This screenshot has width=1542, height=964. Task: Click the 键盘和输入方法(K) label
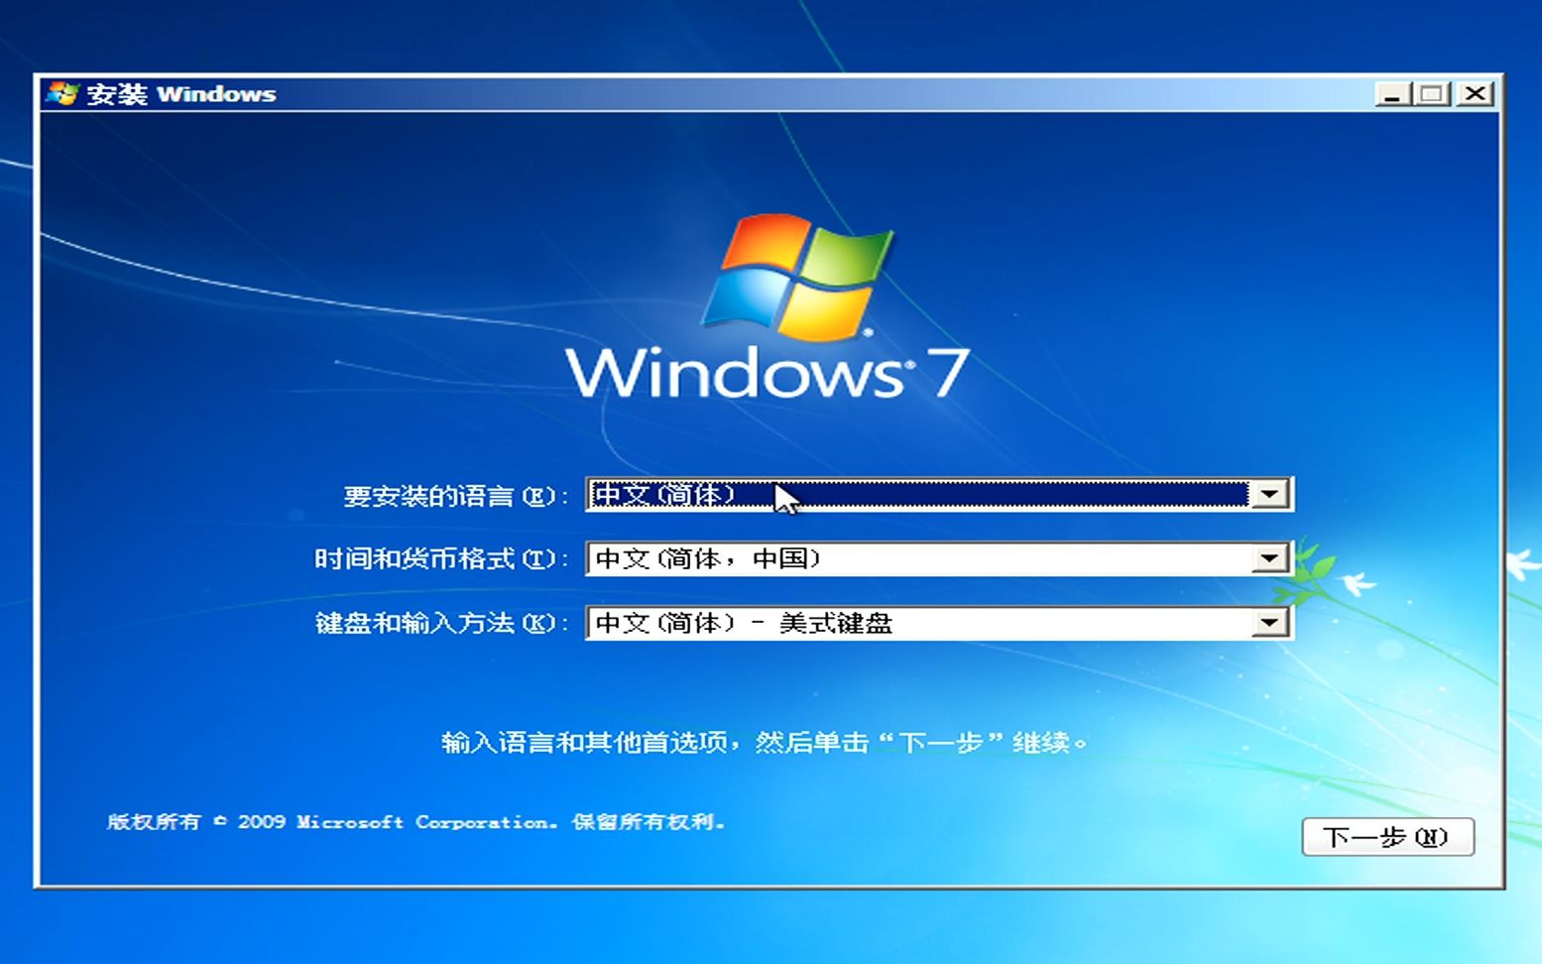point(441,624)
